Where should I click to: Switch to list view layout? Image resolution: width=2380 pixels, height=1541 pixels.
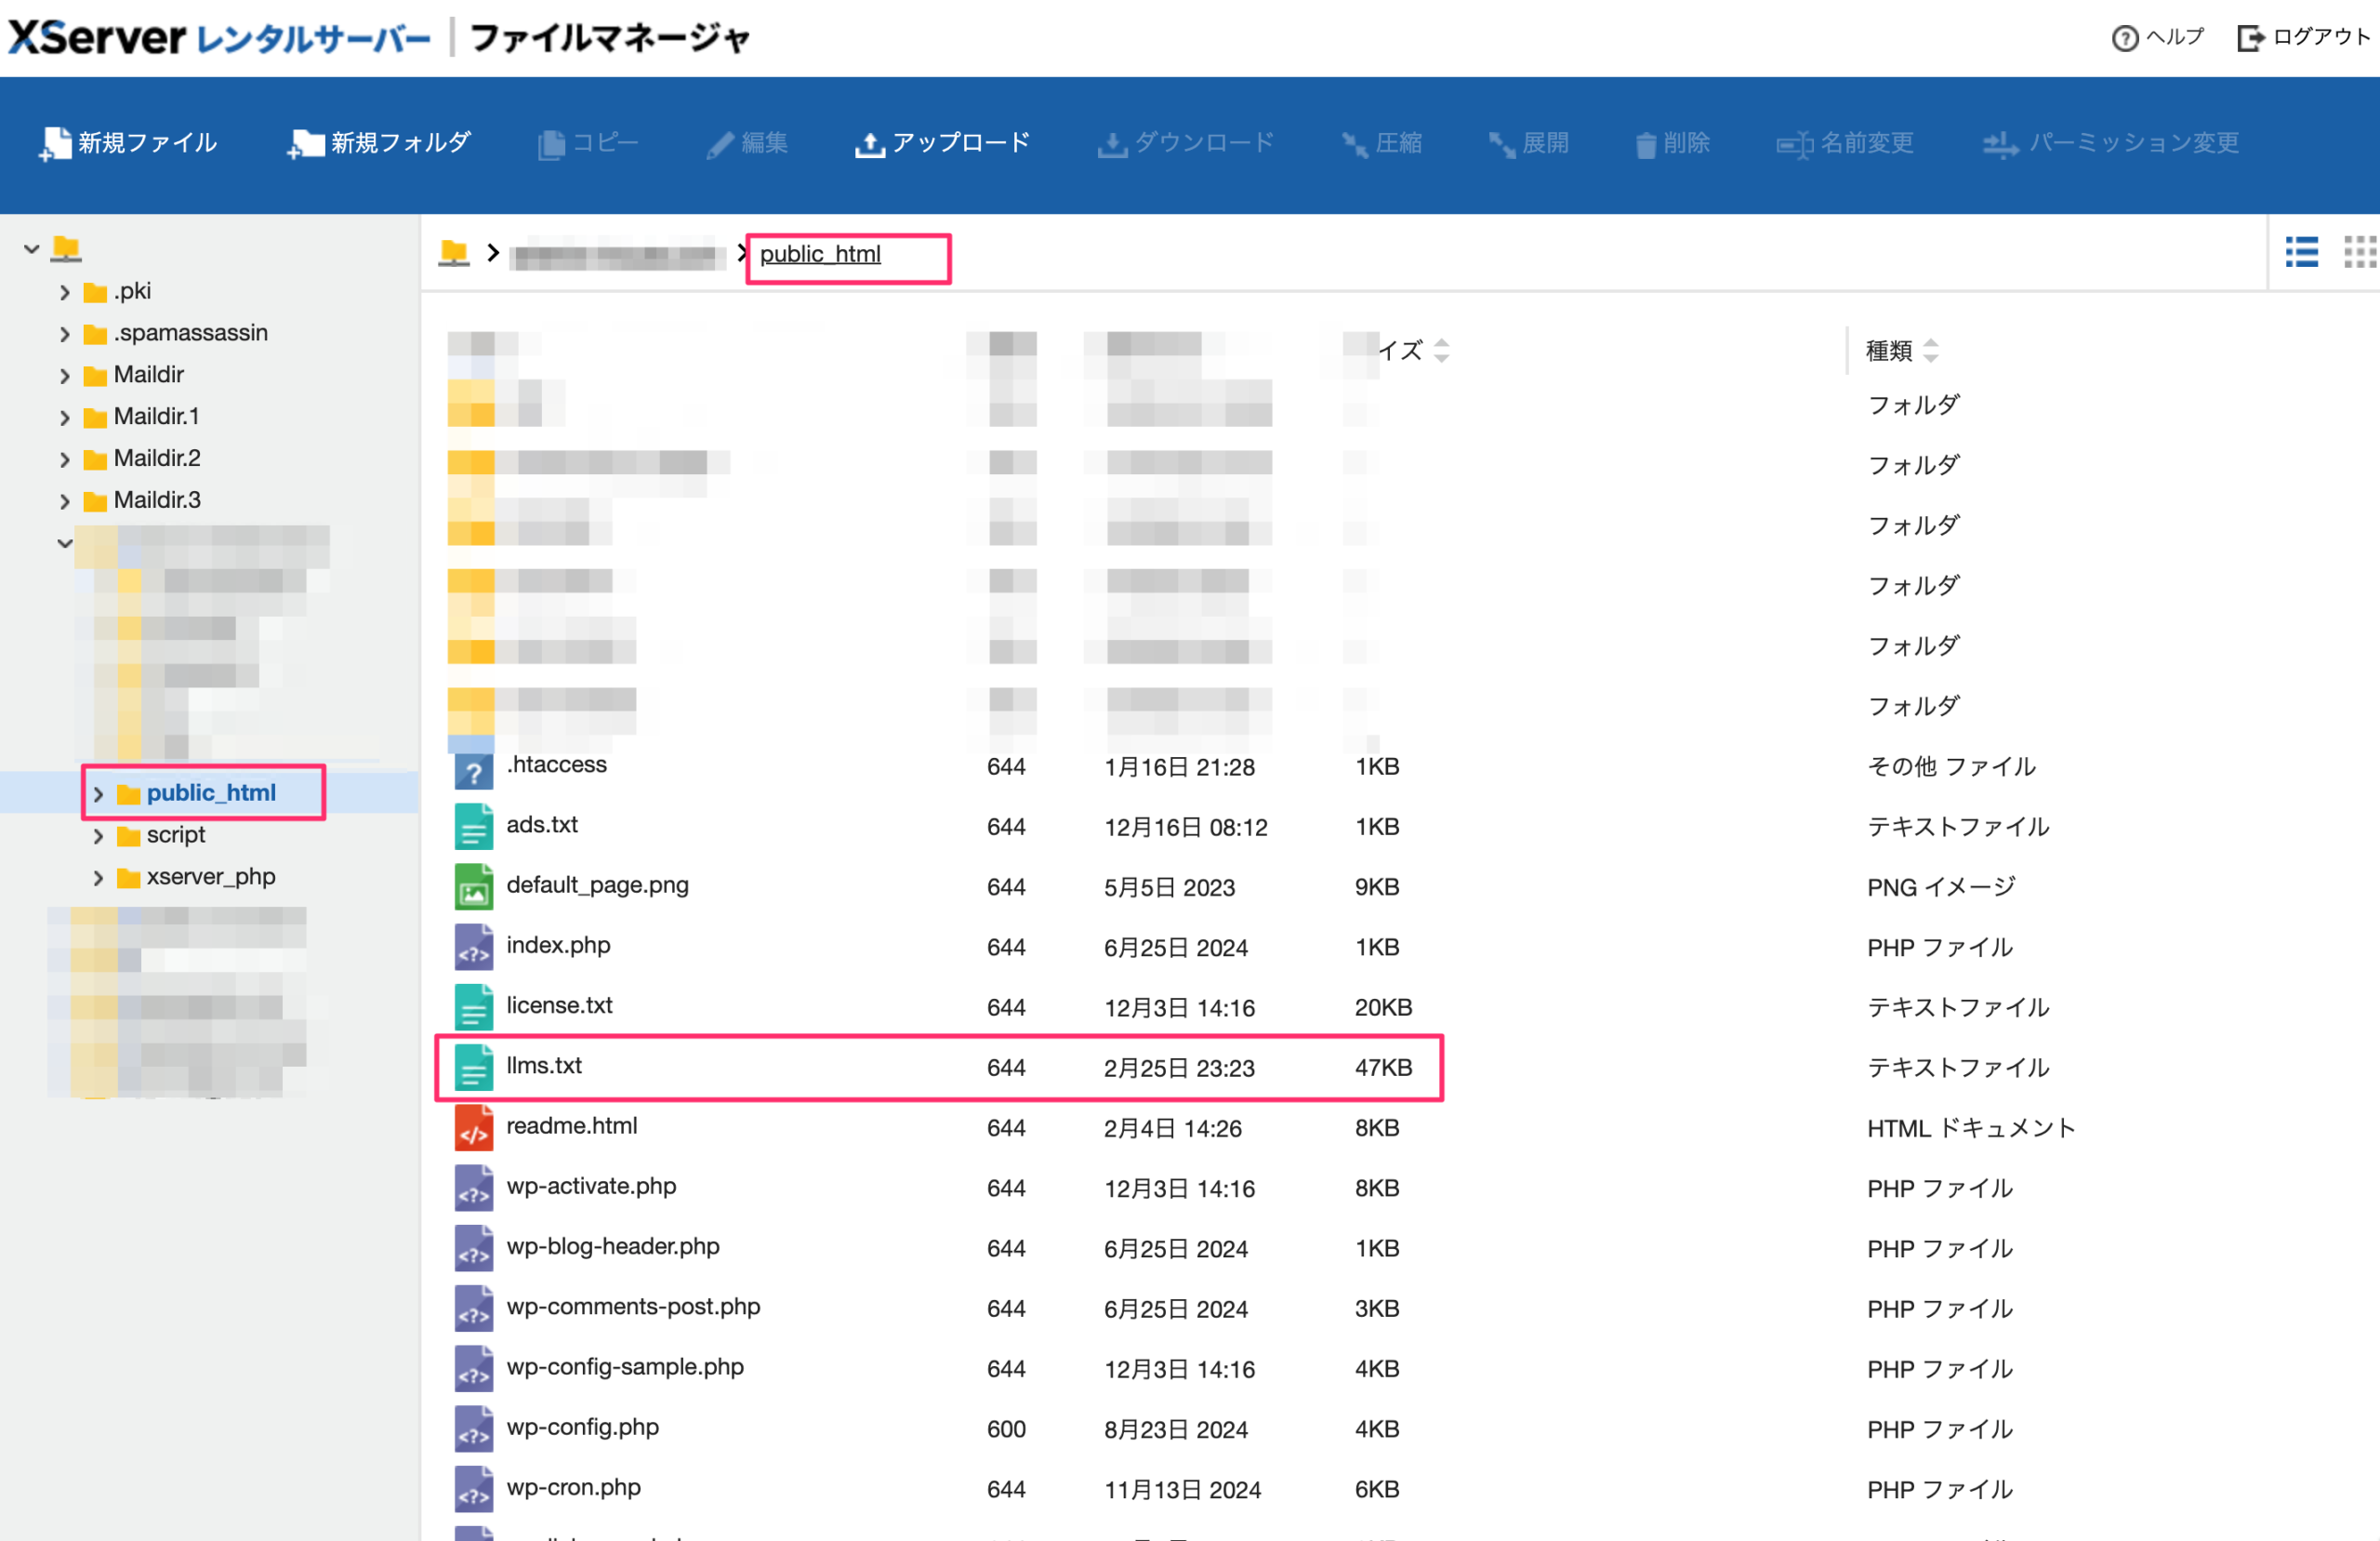coord(2302,253)
